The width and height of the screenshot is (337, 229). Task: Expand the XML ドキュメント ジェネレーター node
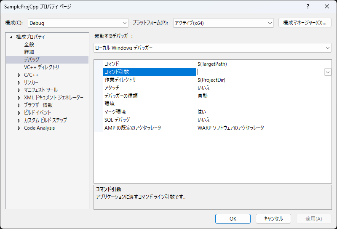[19, 98]
